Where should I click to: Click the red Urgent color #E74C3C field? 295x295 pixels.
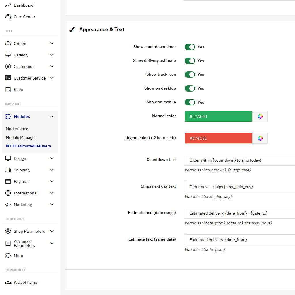point(218,138)
